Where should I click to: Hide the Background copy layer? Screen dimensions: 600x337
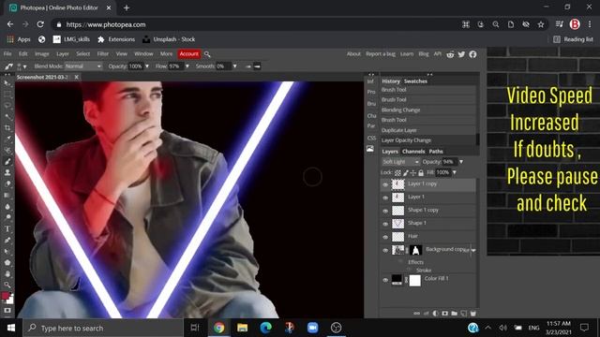click(385, 250)
